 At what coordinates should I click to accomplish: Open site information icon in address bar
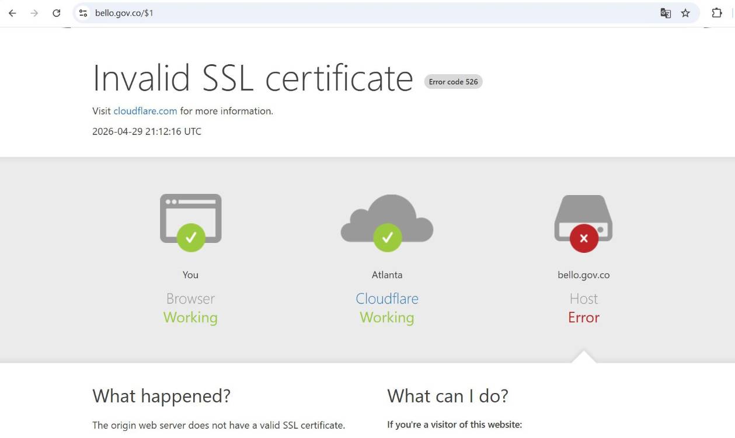click(x=83, y=13)
